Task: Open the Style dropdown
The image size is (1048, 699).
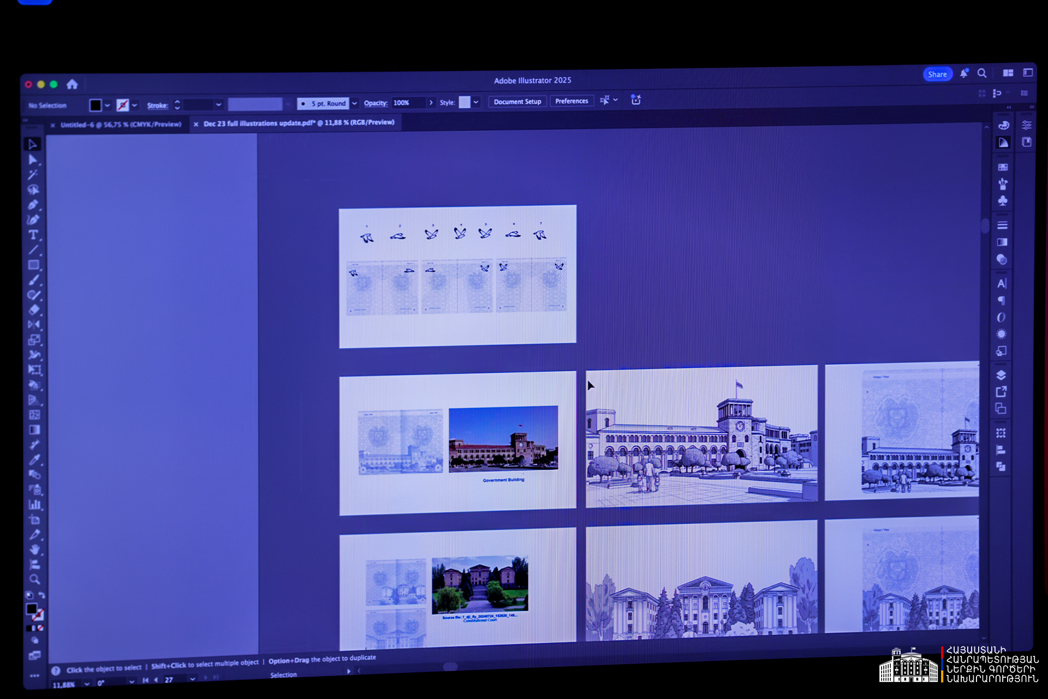Action: [x=476, y=102]
